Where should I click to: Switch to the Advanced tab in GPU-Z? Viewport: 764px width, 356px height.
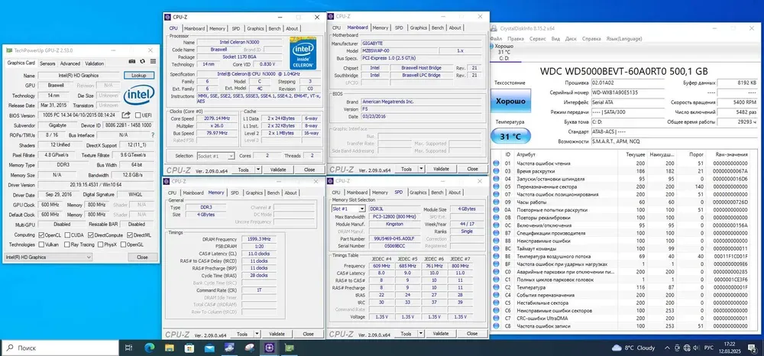tap(70, 63)
